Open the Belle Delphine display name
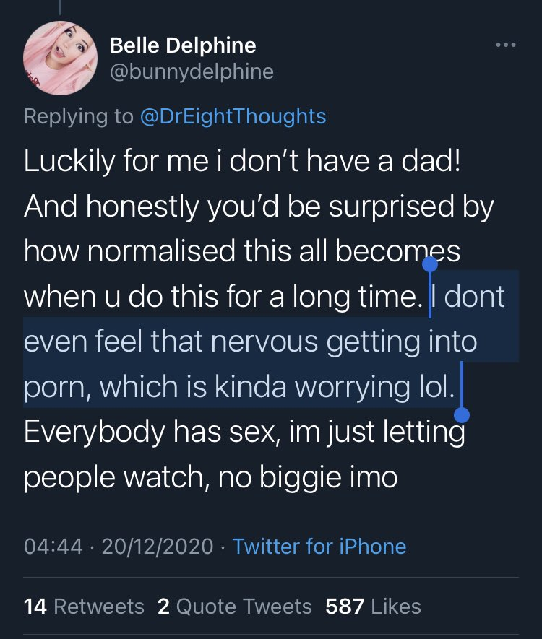Image resolution: width=542 pixels, height=639 pixels. pos(183,47)
